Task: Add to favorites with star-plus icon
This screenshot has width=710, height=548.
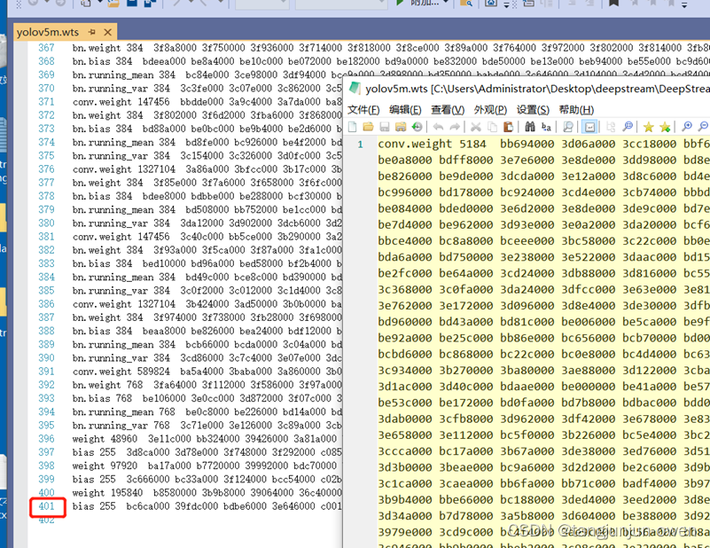Action: click(665, 128)
